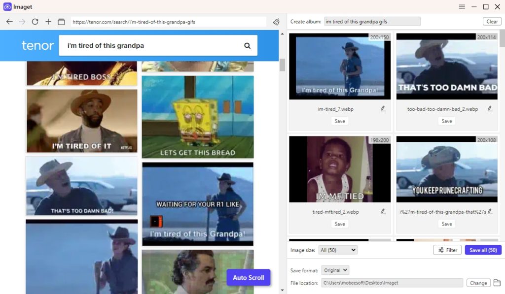Viewport: 505px width, 294px height.
Task: Rename im-tired_7.webp with pencil icon
Action: point(383,109)
